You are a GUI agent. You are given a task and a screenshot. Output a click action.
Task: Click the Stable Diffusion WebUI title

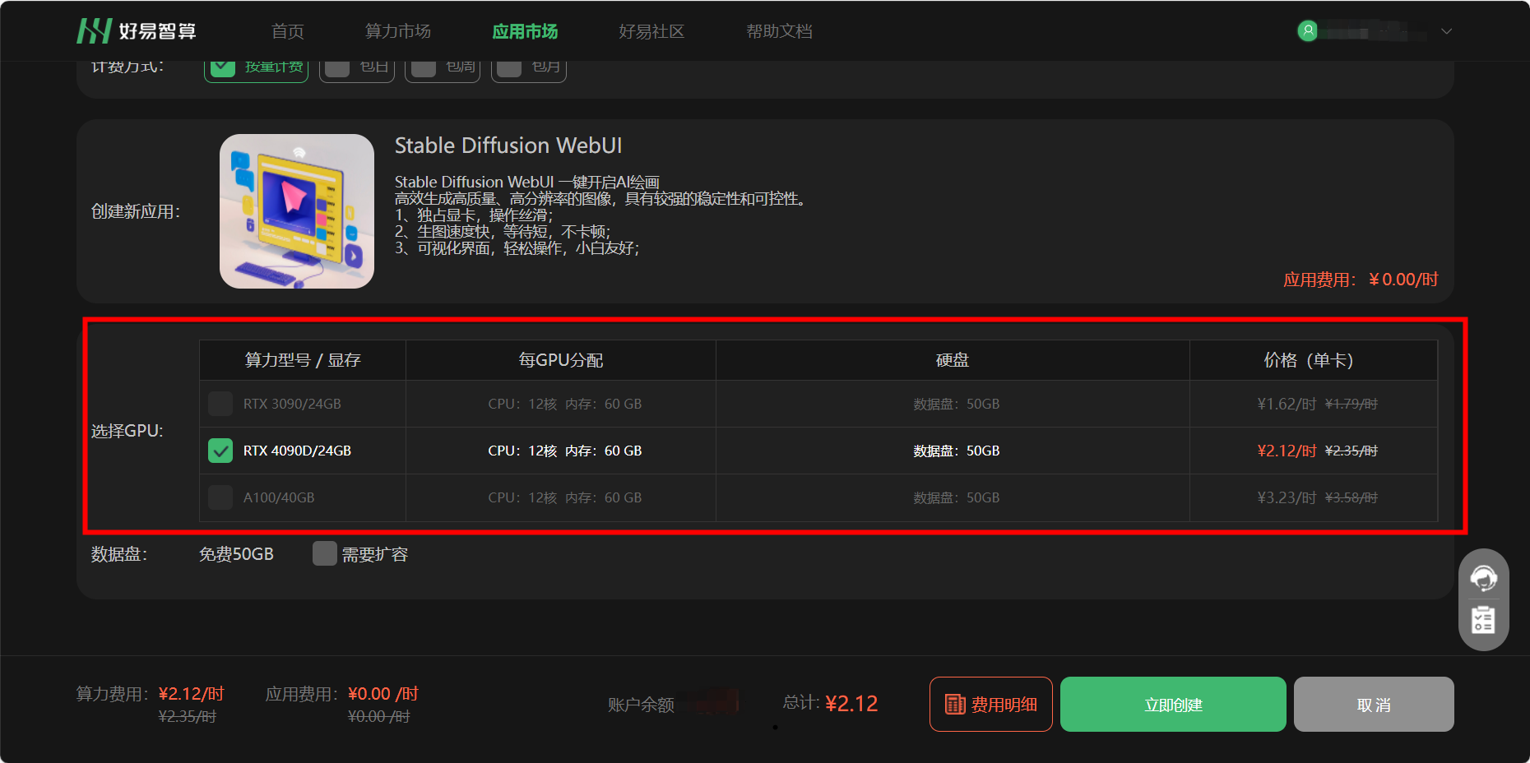[x=508, y=146]
